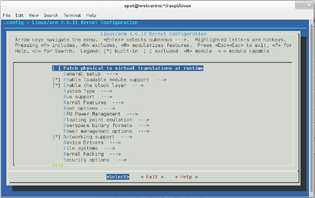Open the Kernel hacking submenu

point(92,154)
